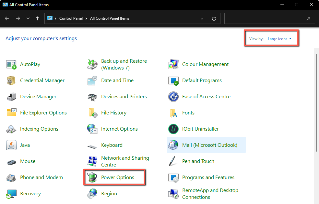Open the Java control panel icon

[11, 145]
